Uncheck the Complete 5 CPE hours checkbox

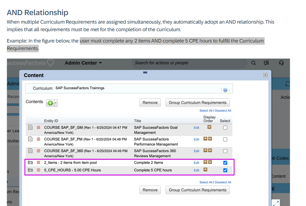click(225, 170)
